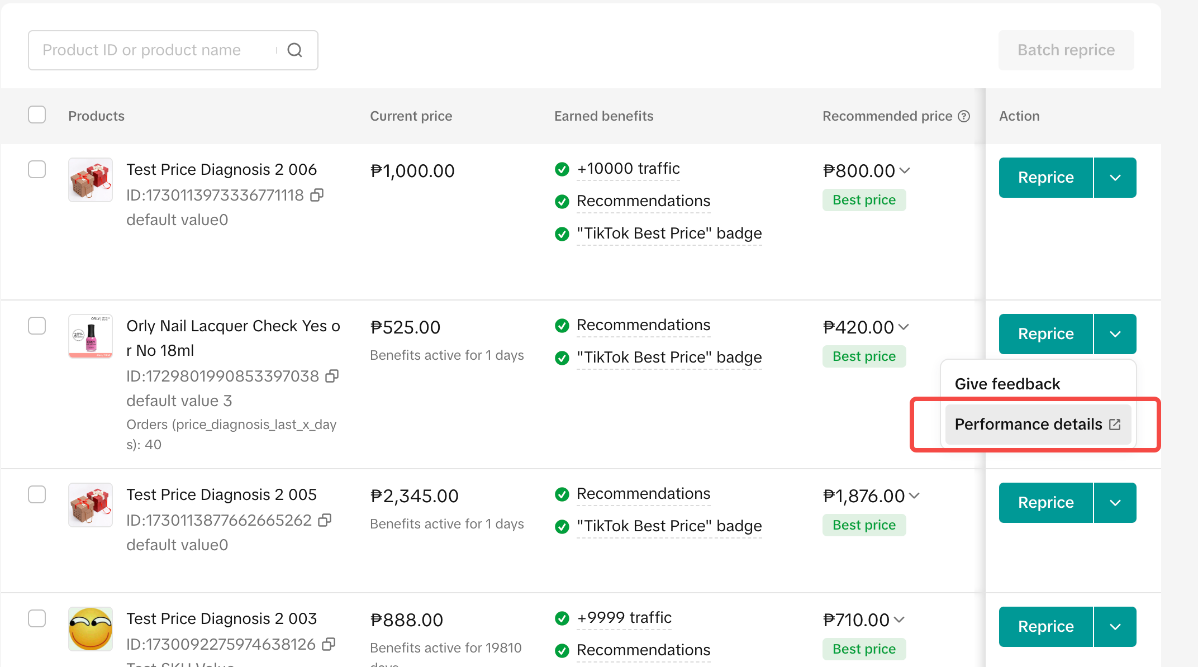The height and width of the screenshot is (667, 1198).
Task: Copy product ID 1730113877662665262 icon
Action: (x=325, y=520)
